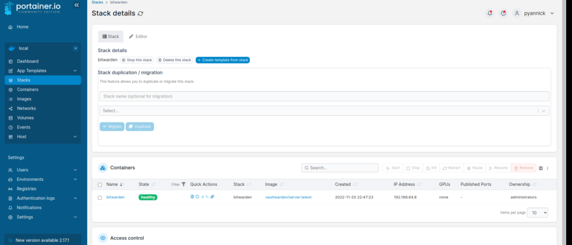
Task: Open notifications bell icon
Action: [x=490, y=13]
